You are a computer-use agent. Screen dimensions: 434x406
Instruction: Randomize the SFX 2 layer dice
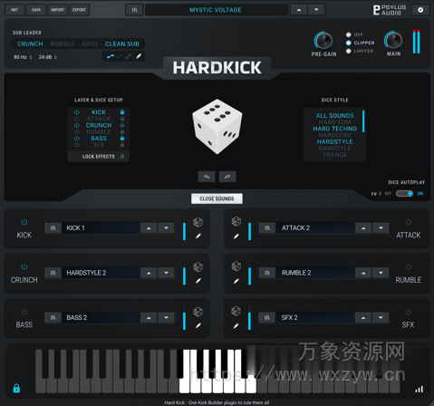[x=236, y=311]
